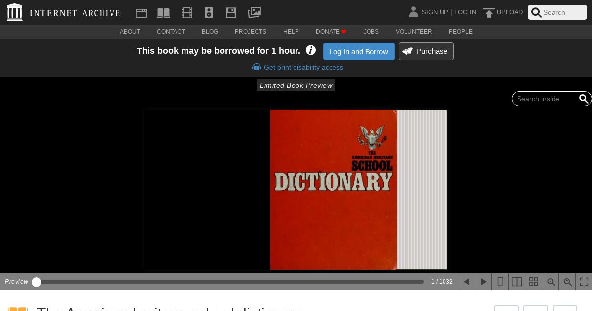The height and width of the screenshot is (311, 592).
Task: Click the info icon beside borrow notice
Action: click(311, 50)
